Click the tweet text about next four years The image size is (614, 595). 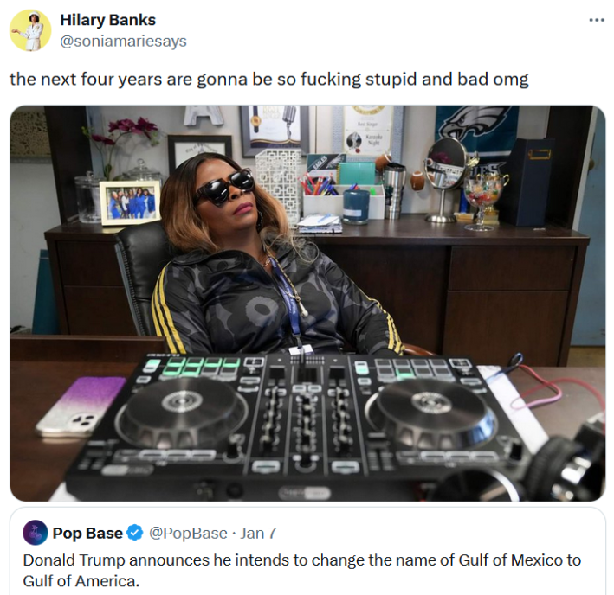pyautogui.click(x=269, y=79)
